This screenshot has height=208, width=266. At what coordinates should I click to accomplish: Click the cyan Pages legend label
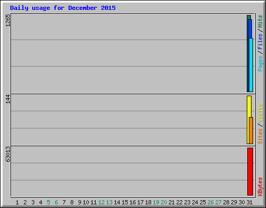click(260, 63)
